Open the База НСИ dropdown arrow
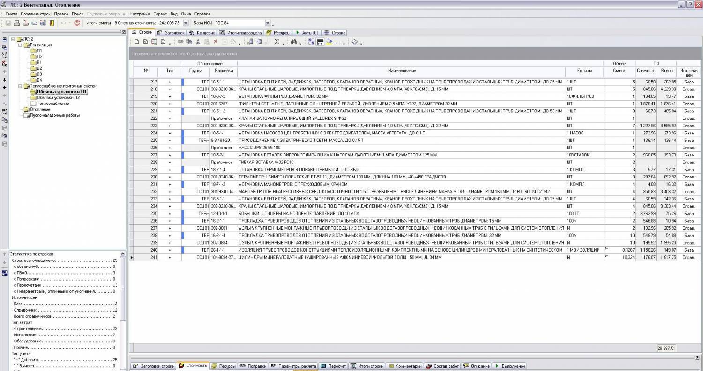Image resolution: width=703 pixels, height=371 pixels. [268, 23]
